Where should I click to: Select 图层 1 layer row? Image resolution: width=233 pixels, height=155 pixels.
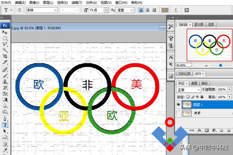204,105
